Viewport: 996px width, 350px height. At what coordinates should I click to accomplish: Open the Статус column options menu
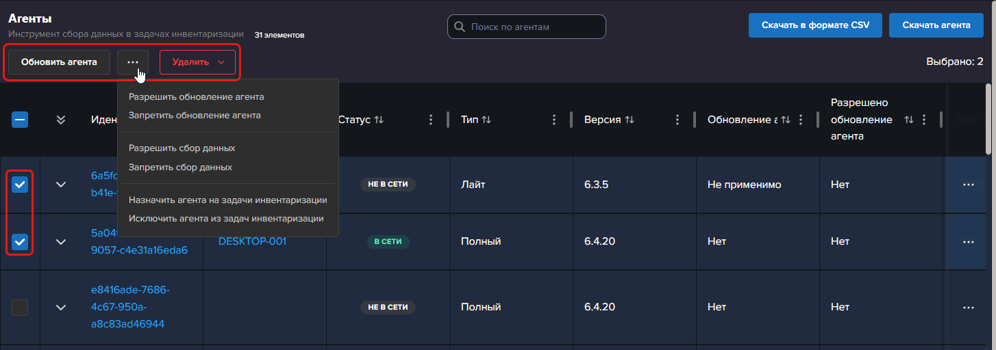(x=431, y=120)
